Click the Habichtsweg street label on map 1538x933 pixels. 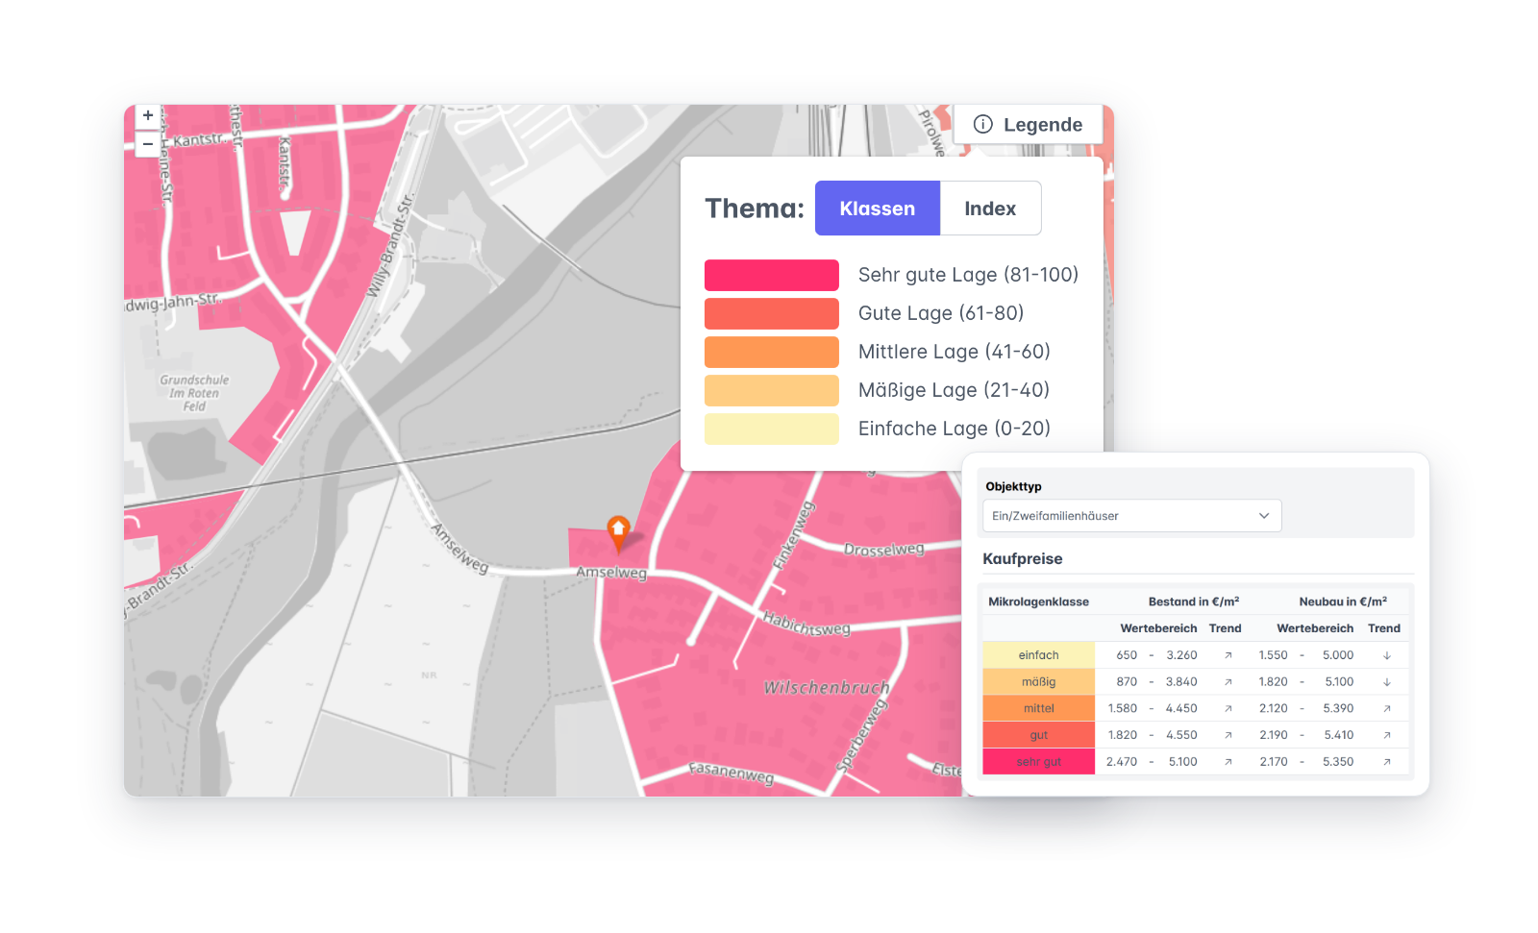[x=806, y=624]
